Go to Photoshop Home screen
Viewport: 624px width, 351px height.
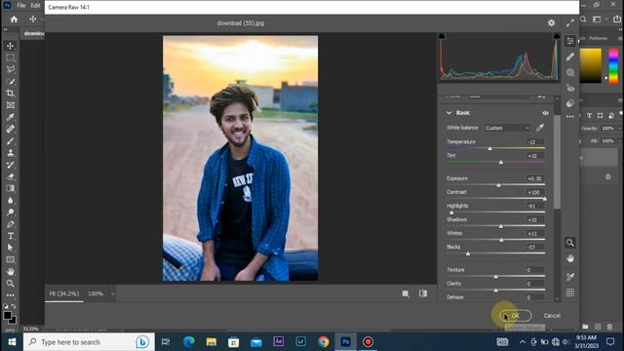pyautogui.click(x=14, y=19)
